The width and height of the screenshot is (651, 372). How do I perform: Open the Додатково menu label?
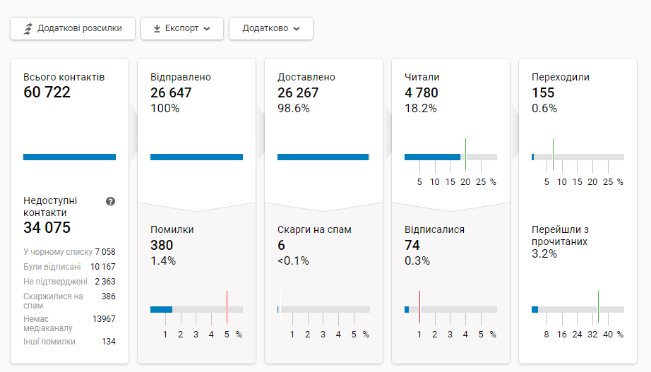pyautogui.click(x=265, y=29)
